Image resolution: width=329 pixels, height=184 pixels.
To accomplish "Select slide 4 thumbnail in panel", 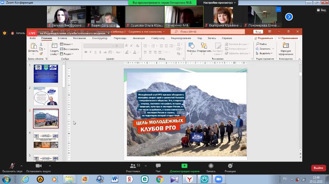I will [x=46, y=140].
